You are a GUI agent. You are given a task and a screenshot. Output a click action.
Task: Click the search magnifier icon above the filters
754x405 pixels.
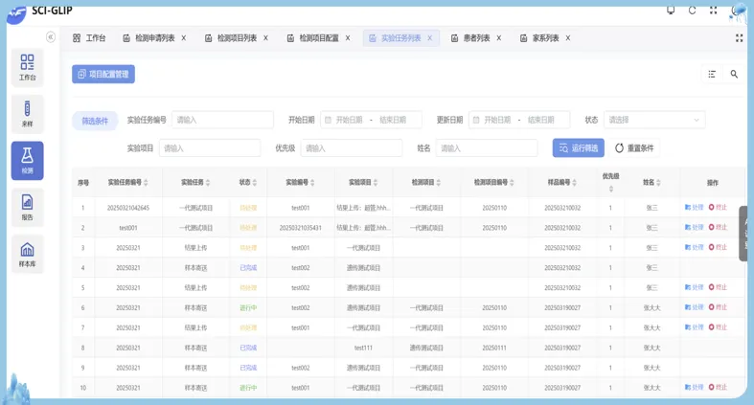pyautogui.click(x=734, y=74)
